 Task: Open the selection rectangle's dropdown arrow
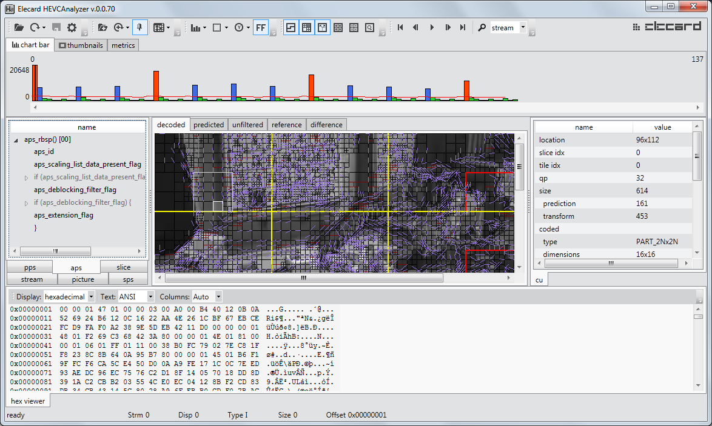click(x=227, y=28)
